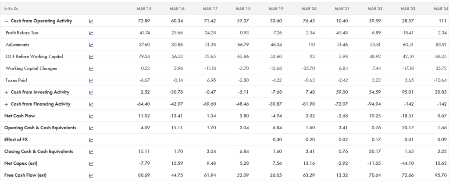Image resolution: width=449 pixels, height=181 pixels.
Task: Open chart icon for Cash from Operating Activity
Action: pos(91,21)
